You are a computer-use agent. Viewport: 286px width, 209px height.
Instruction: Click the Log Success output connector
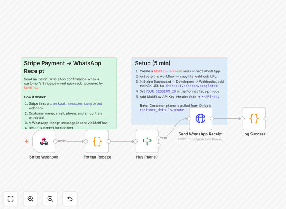click(266, 118)
